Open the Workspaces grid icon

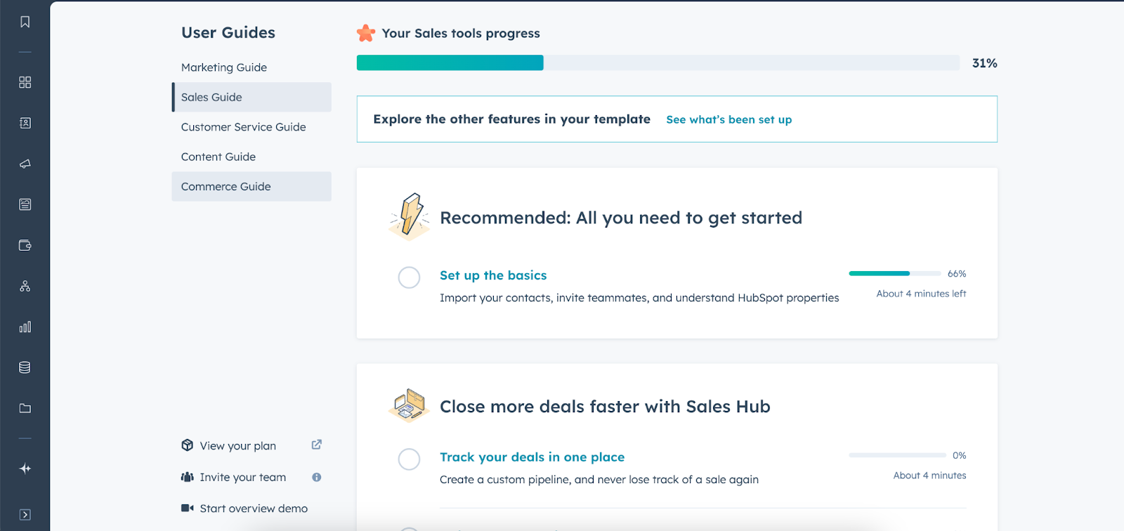coord(25,82)
